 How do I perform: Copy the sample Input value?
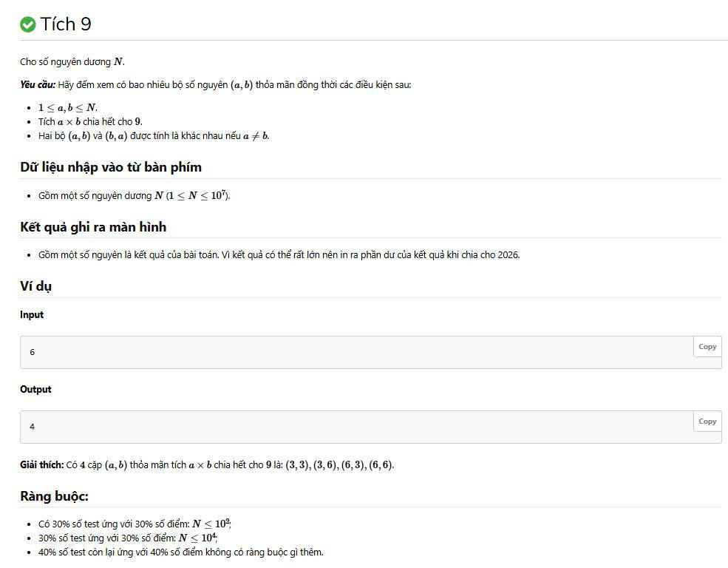707,347
